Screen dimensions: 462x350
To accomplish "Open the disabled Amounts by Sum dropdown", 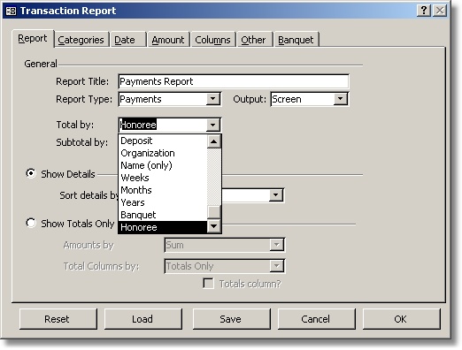I will pos(276,245).
